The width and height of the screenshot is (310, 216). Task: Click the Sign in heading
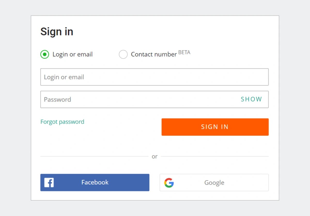tap(57, 32)
